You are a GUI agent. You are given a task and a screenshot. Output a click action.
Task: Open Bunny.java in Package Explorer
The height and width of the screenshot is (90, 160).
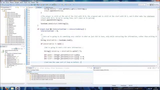pyautogui.click(x=11, y=18)
